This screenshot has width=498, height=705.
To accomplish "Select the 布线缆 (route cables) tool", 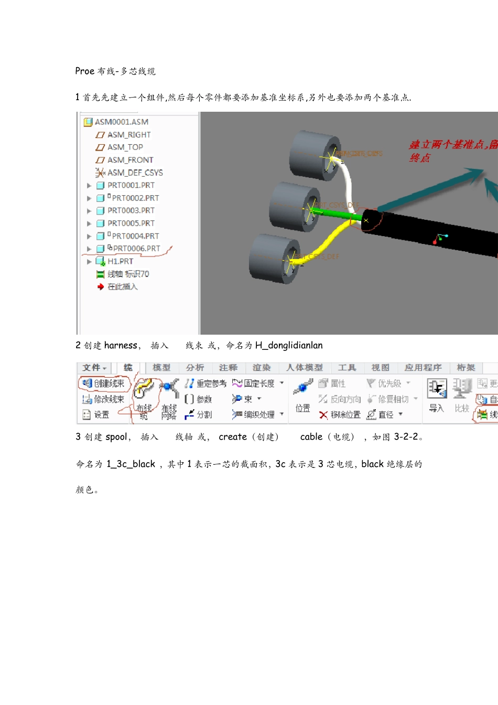I will coord(143,399).
